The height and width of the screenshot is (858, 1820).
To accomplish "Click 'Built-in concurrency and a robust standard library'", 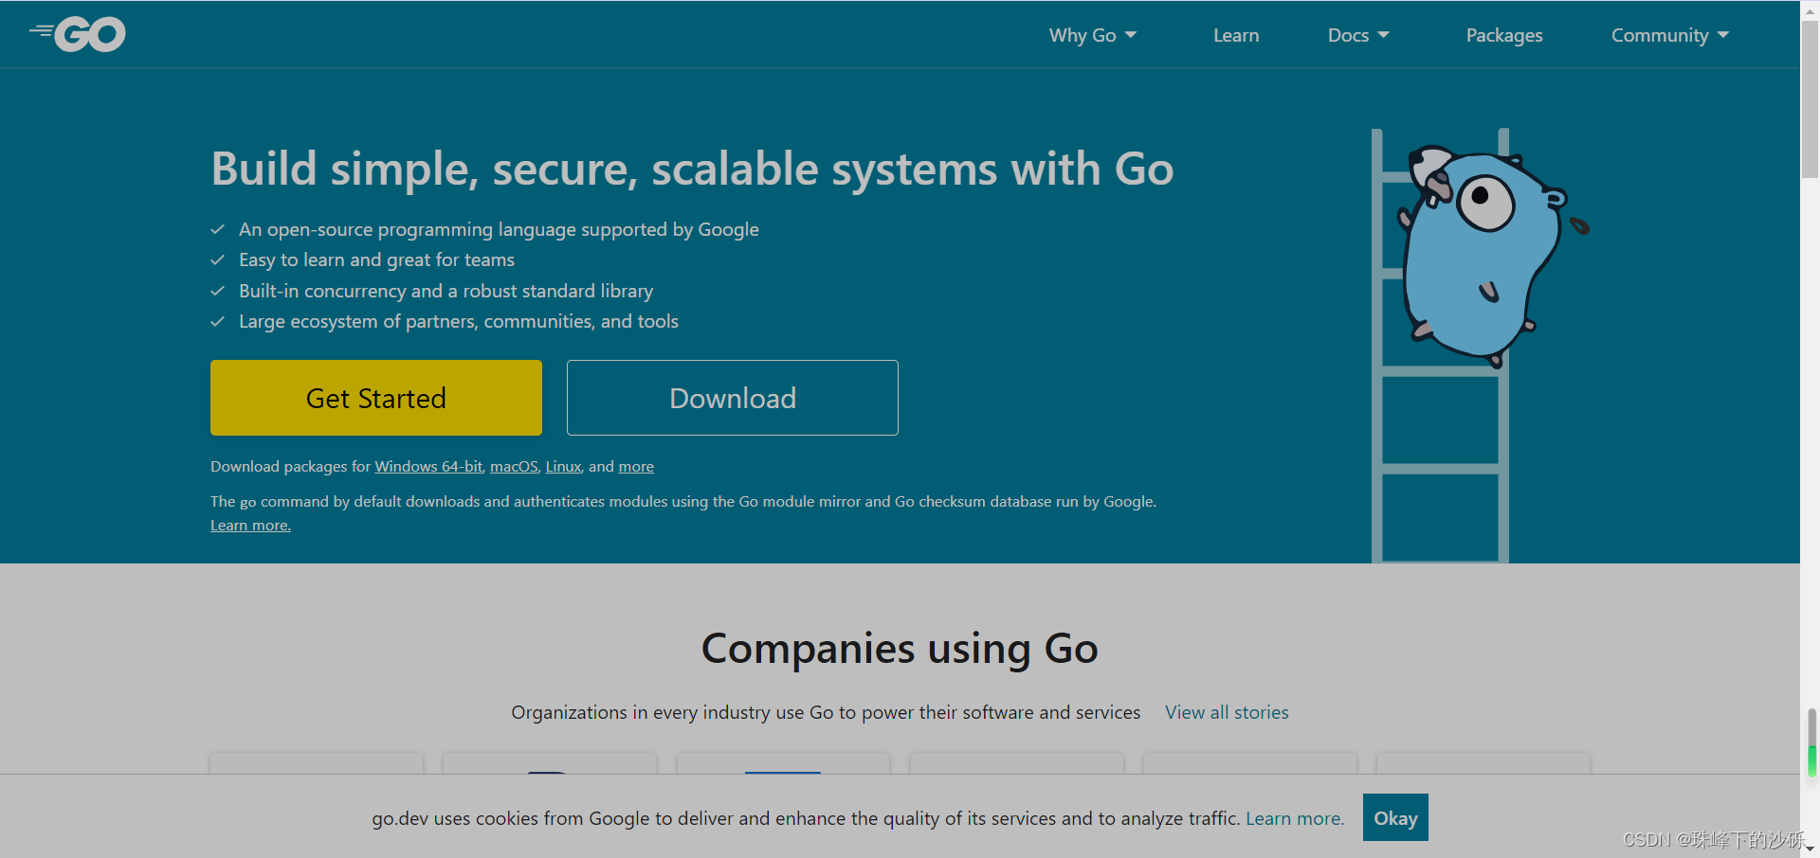I will 446,291.
